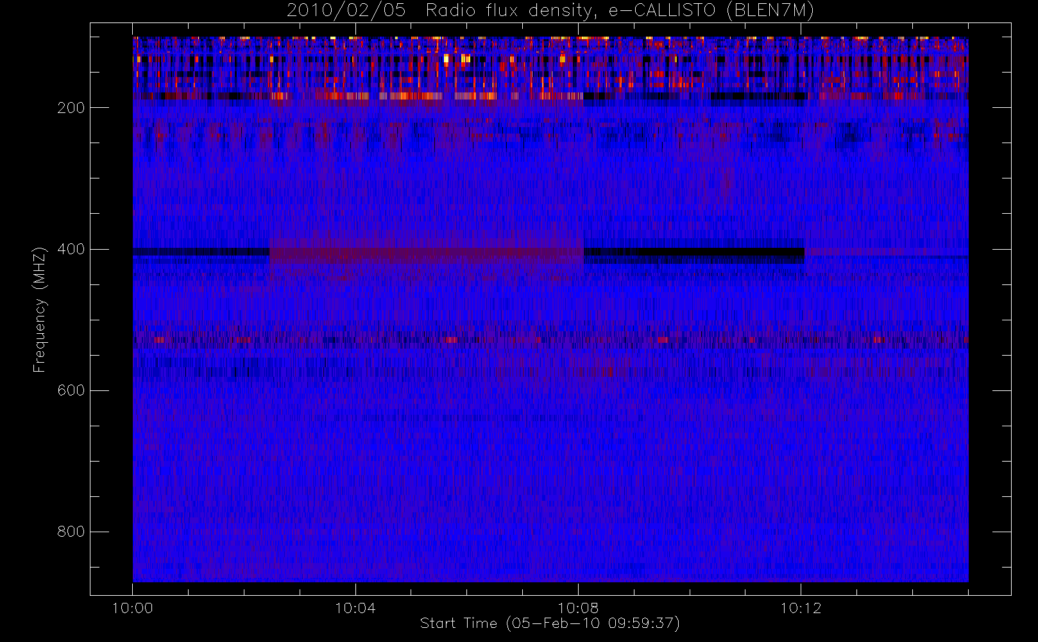
Task: Click the 10:12 time tick label
Action: [801, 608]
